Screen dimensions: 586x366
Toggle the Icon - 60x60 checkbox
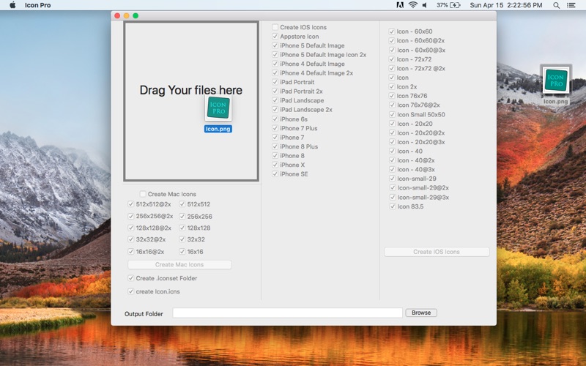pos(392,31)
